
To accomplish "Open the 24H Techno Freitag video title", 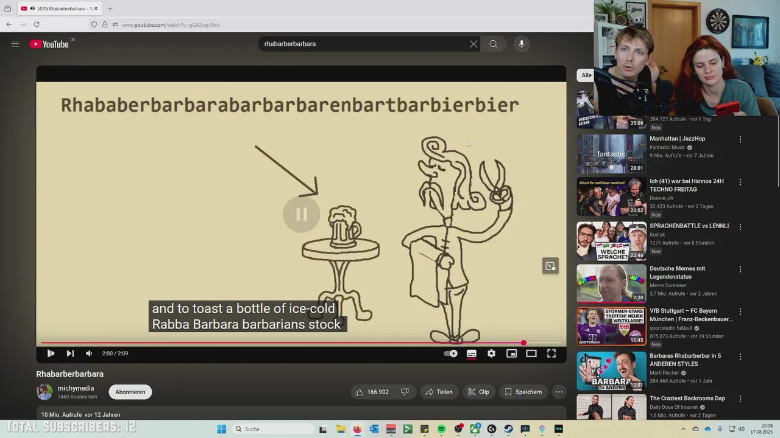I will [x=687, y=186].
